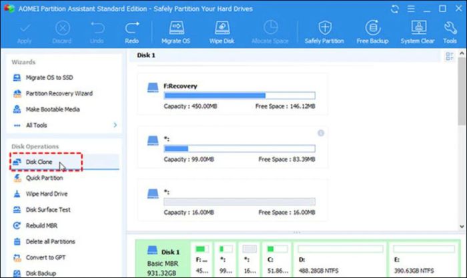467x278 pixels.
Task: Click the Disk Surface Test sidebar icon
Action: [17, 210]
